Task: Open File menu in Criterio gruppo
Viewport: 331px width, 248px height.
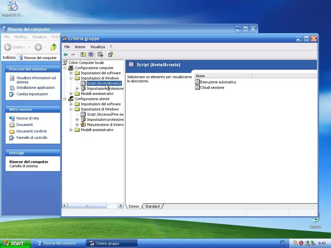Action: (67, 47)
